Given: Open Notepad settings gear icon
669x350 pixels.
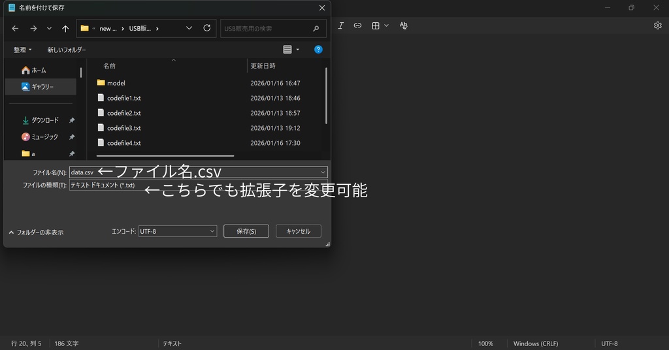Looking at the screenshot, I should (657, 25).
